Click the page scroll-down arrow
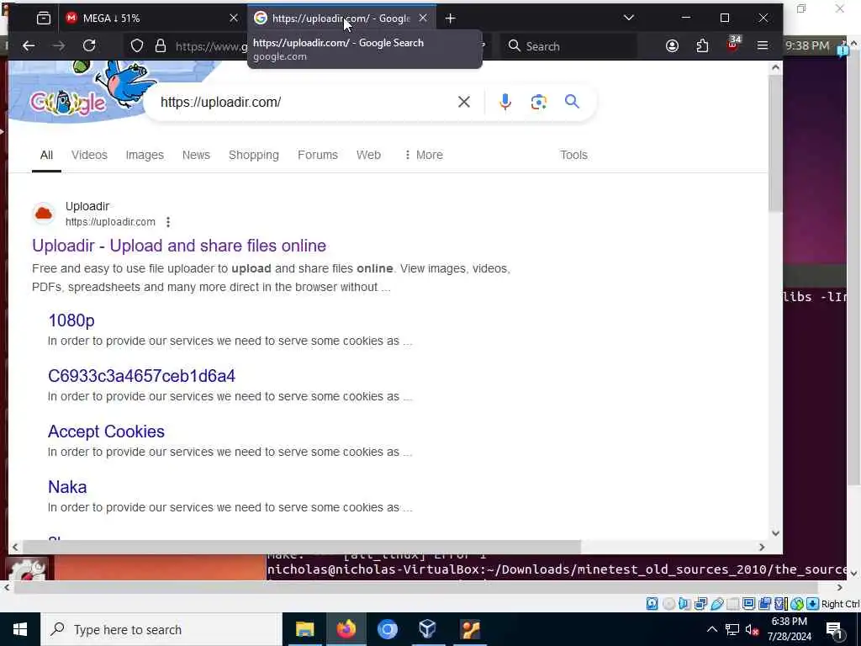 pos(775,532)
